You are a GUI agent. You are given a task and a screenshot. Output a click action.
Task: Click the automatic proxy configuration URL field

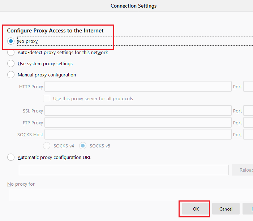coord(124,170)
